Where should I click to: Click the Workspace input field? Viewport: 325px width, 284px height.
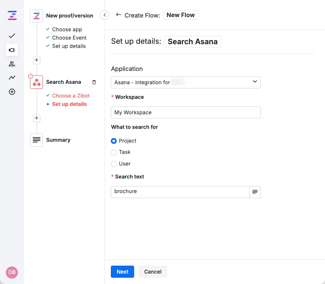(x=185, y=113)
